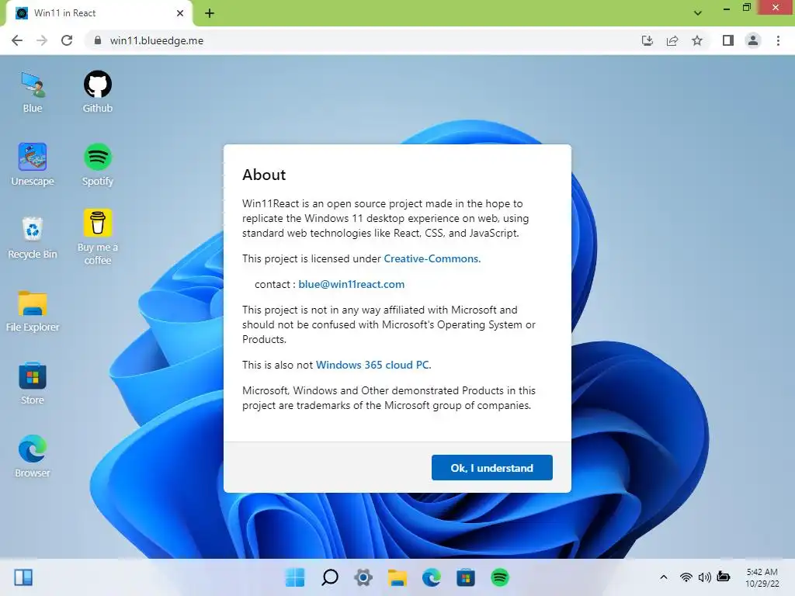Open the Creative-Commons license link
The height and width of the screenshot is (596, 795).
click(432, 258)
